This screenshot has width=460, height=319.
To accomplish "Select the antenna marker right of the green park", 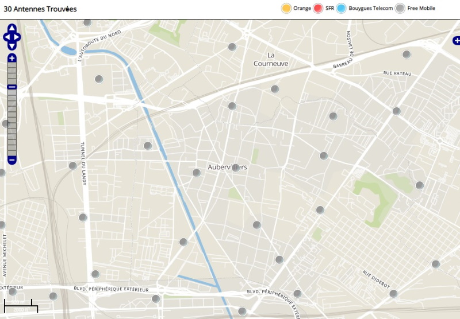I will (420, 185).
